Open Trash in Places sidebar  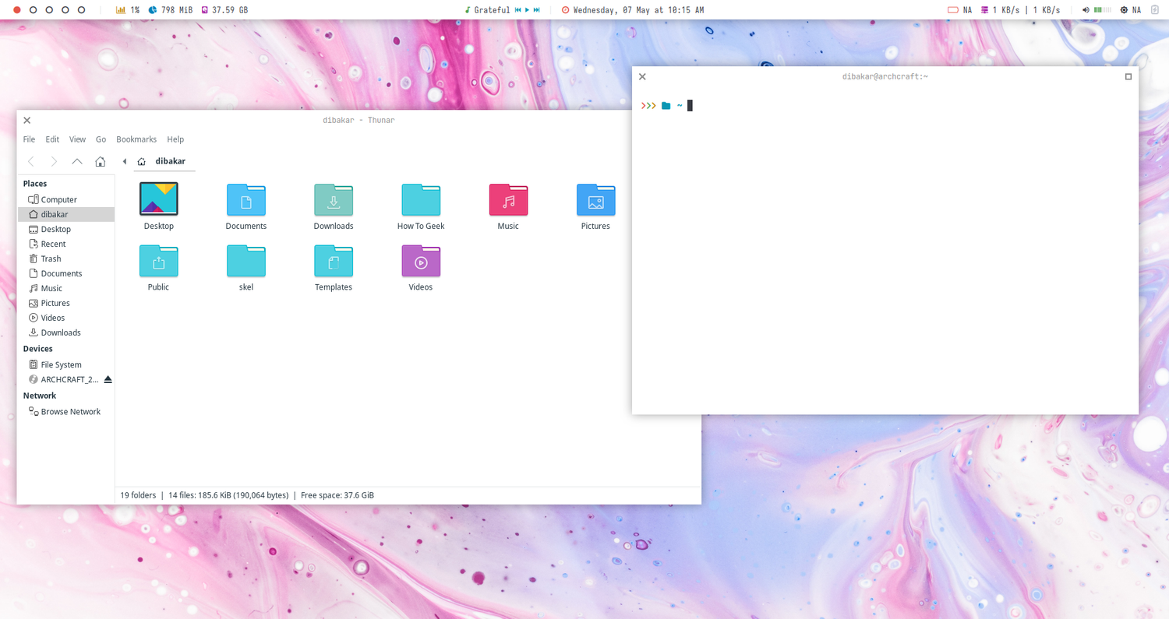click(x=65, y=259)
